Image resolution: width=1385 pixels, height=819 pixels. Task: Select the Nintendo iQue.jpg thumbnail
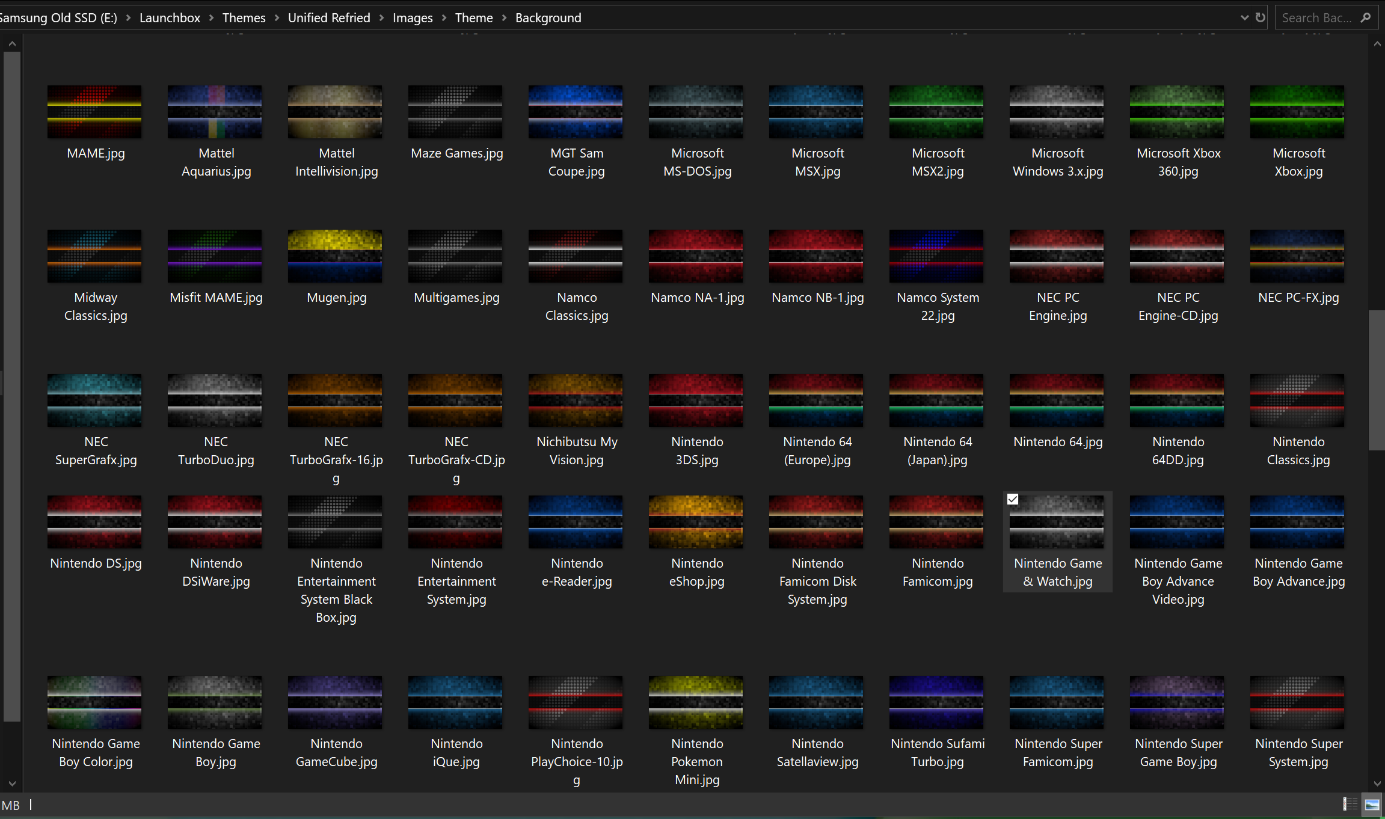coord(455,702)
